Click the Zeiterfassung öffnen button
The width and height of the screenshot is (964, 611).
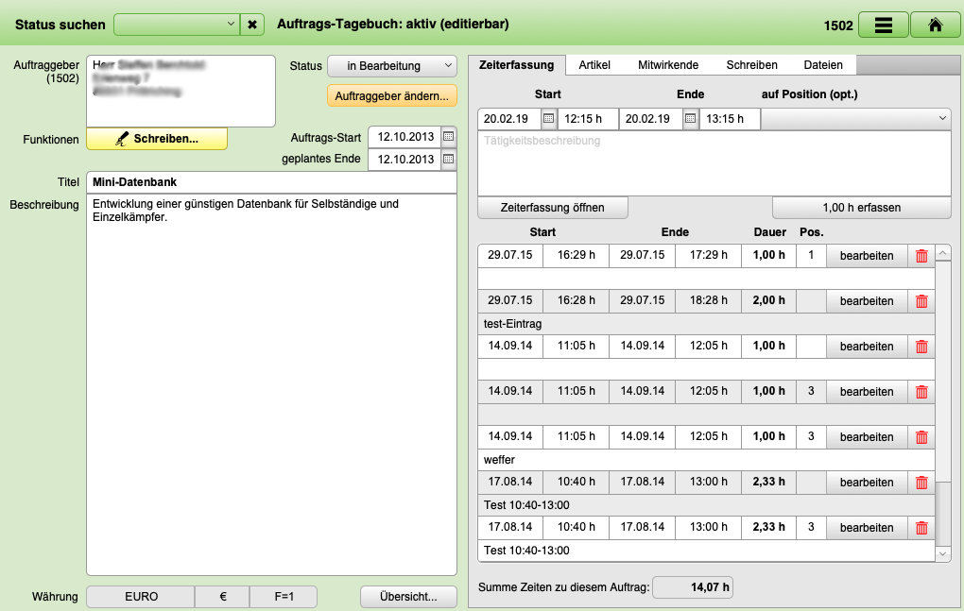click(552, 208)
